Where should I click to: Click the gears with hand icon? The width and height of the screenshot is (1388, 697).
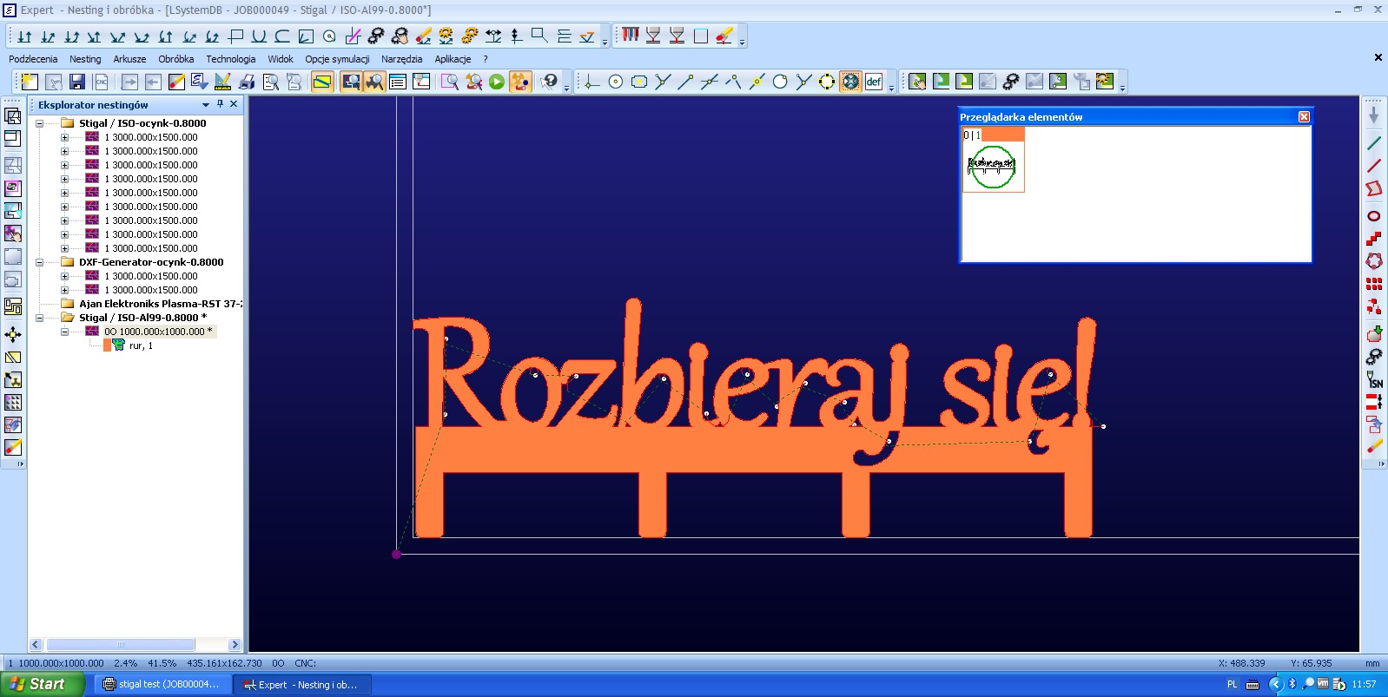tap(400, 36)
